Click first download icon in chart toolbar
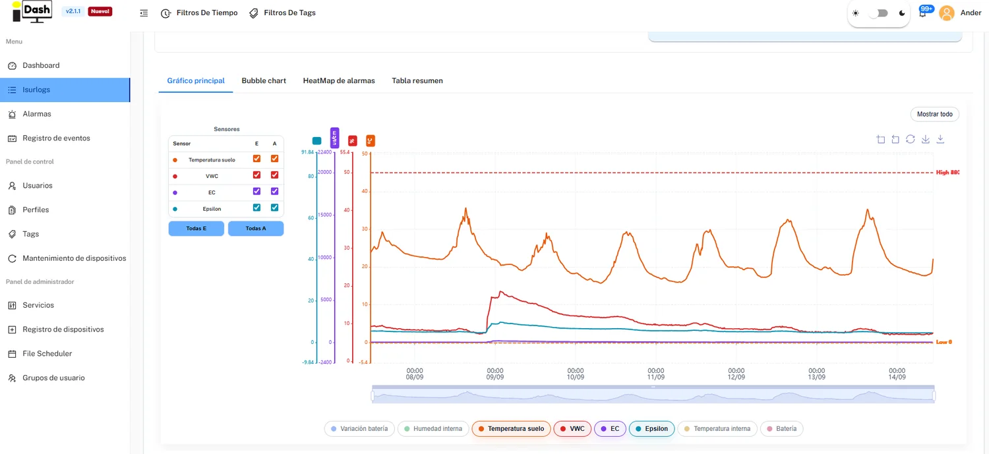The height and width of the screenshot is (454, 989). point(926,139)
